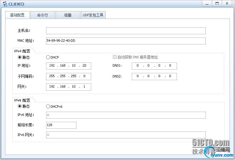Click the IPv6 网关 input field

(126, 135)
